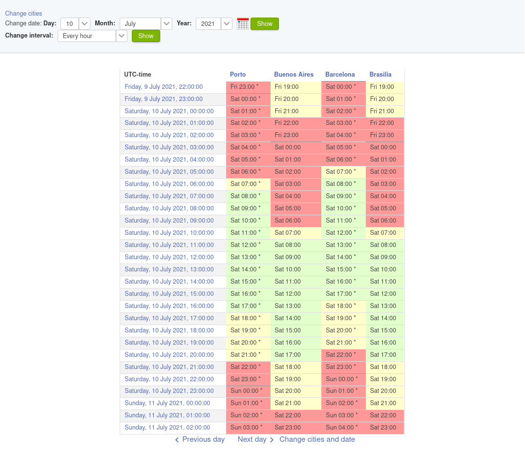
Task: Open the Buenos Aires column header link
Action: (294, 75)
